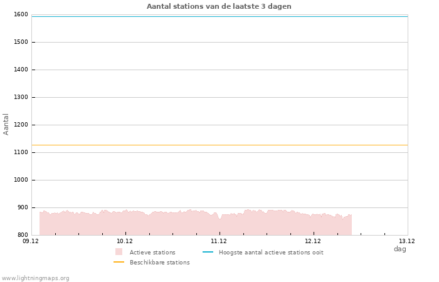Select the Beschikbare stations legend label
Viewport: 439px width, 282px height.
159,263
